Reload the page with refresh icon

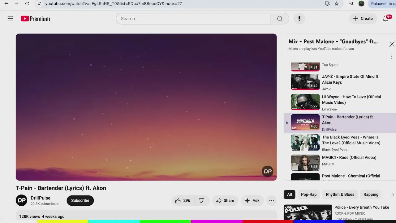[x=27, y=4]
